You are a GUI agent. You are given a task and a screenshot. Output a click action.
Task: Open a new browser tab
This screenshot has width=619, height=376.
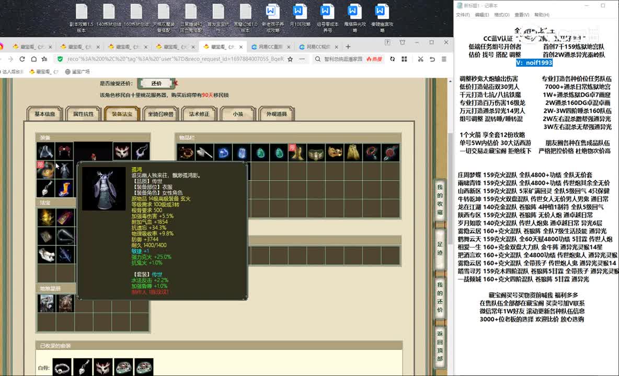348,46
